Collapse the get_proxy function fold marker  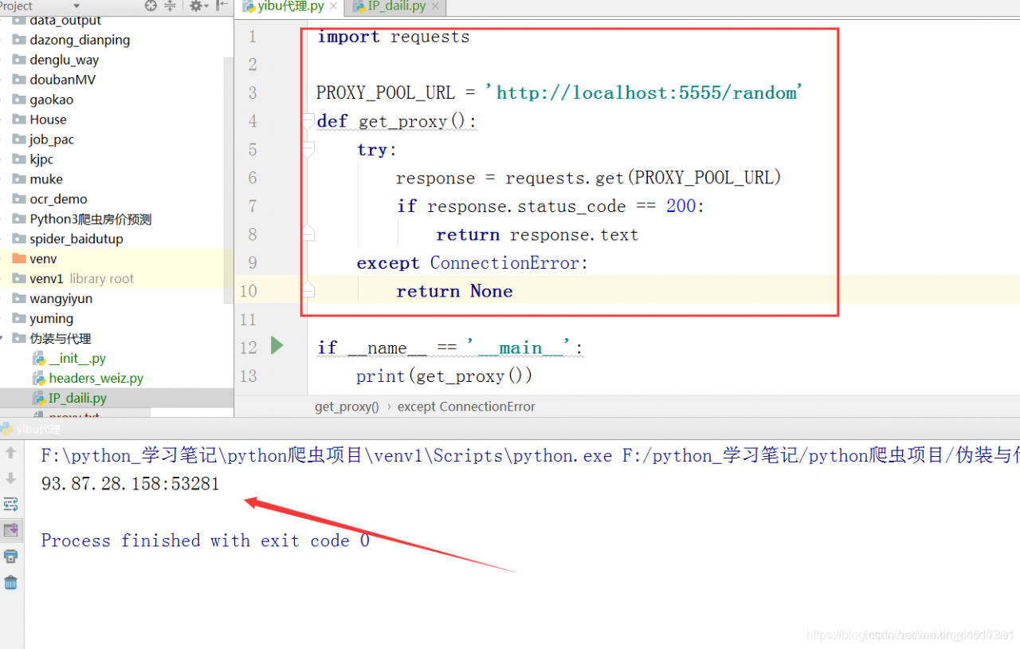(308, 120)
